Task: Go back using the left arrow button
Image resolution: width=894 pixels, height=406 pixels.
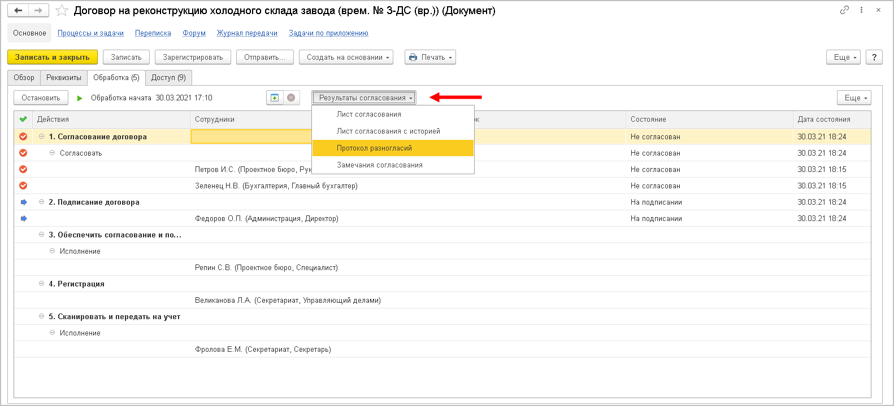Action: [18, 11]
